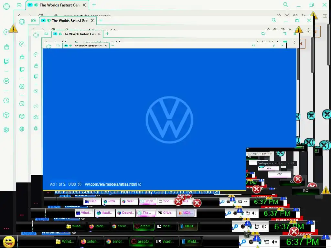
Task: Open Twitch panel in second window sidebar
Action: point(22,69)
